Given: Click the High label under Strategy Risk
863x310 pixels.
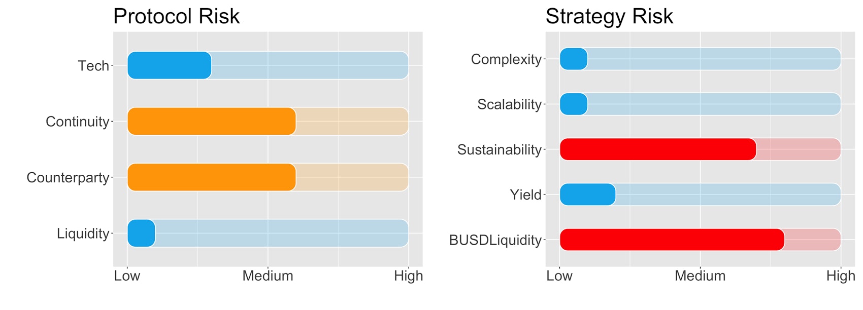Looking at the screenshot, I should point(841,276).
